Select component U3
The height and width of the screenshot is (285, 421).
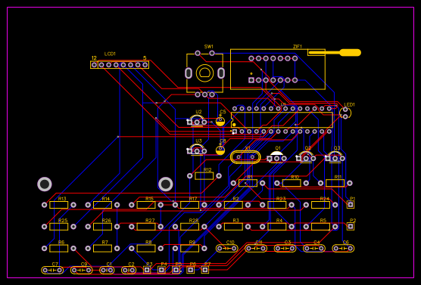coord(197,150)
